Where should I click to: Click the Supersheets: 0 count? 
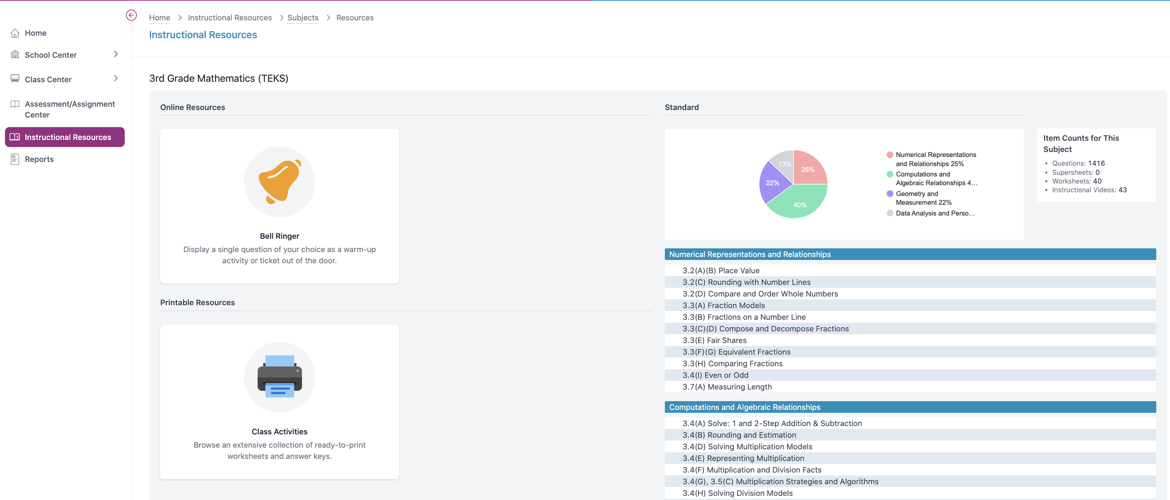click(x=1076, y=172)
